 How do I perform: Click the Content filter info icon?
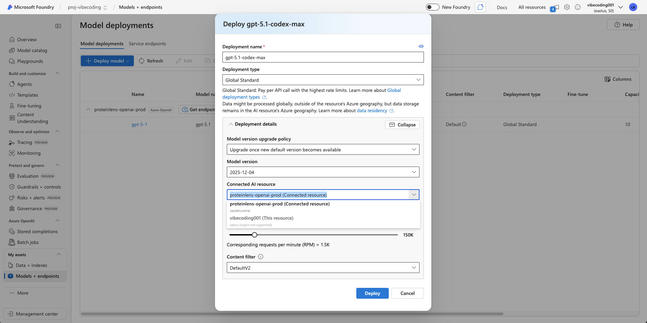[x=261, y=257]
